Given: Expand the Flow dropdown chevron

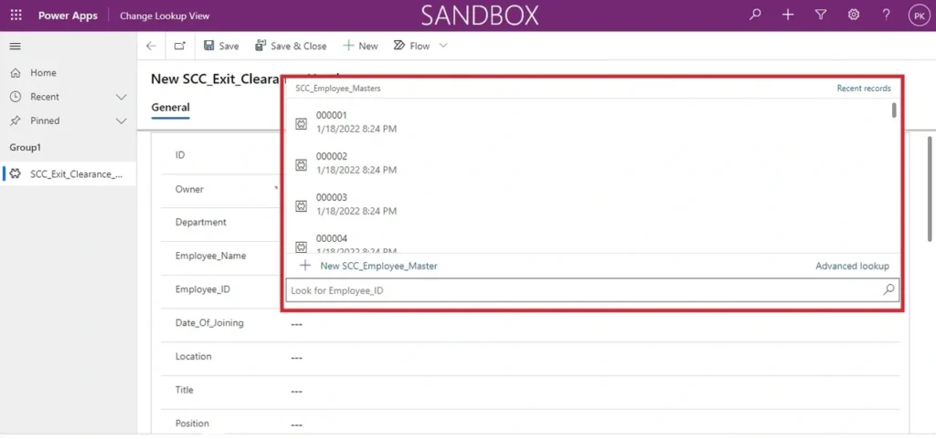Looking at the screenshot, I should [443, 46].
